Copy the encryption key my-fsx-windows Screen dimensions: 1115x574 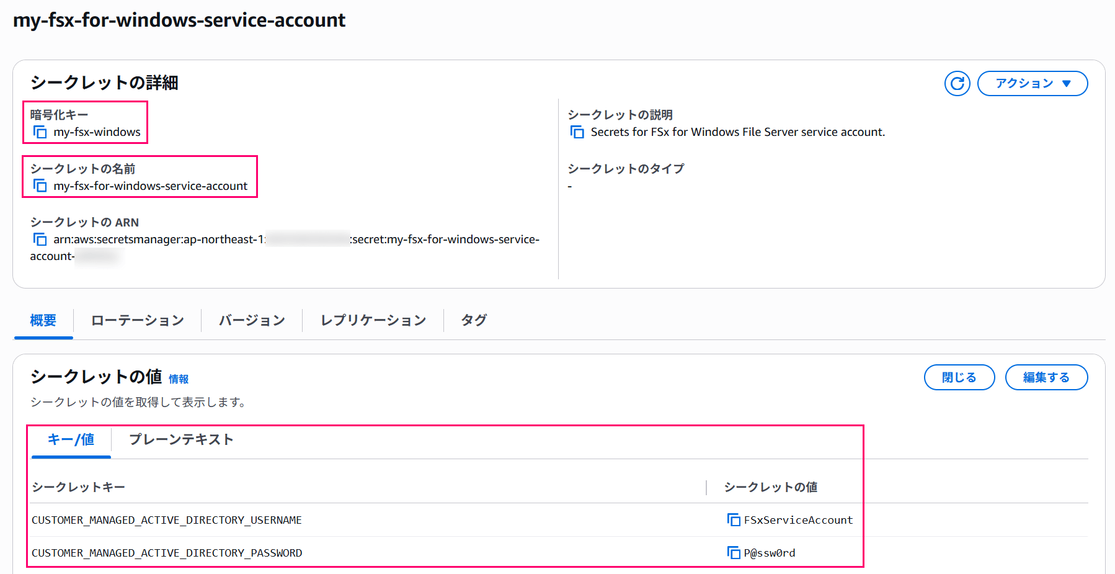[40, 132]
